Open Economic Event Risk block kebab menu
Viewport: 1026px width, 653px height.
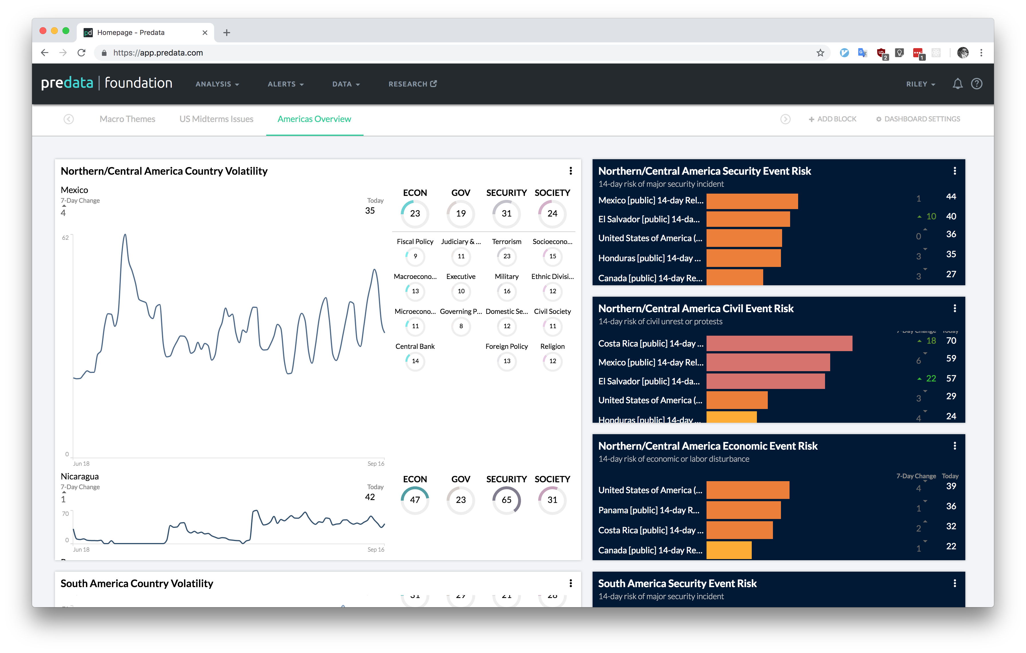click(954, 446)
